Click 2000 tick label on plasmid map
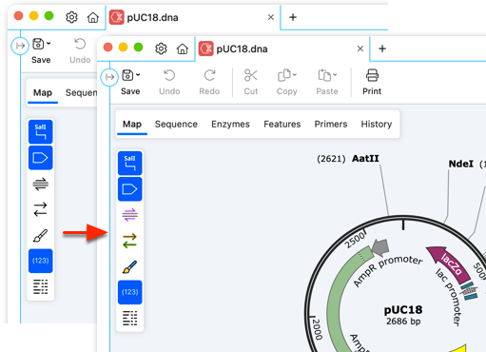The height and width of the screenshot is (352, 486). click(318, 329)
